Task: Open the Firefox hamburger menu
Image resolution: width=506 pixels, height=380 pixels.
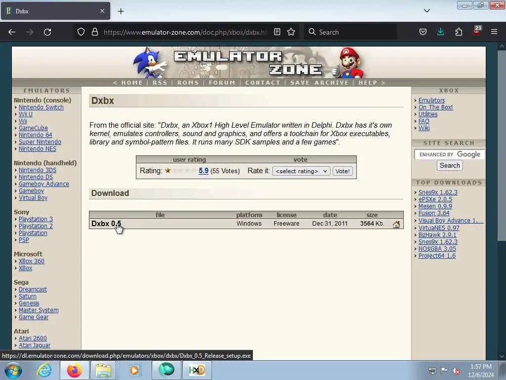Action: (x=494, y=32)
